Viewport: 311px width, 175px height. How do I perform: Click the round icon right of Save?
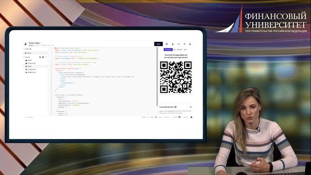(x=167, y=44)
